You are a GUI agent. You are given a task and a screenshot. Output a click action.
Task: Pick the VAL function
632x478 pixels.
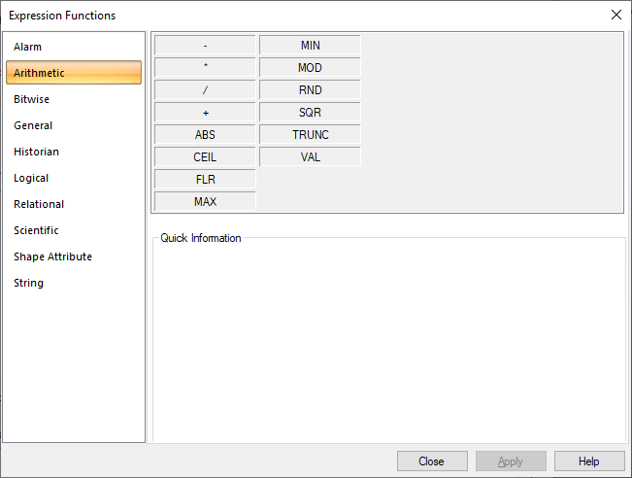coord(310,157)
